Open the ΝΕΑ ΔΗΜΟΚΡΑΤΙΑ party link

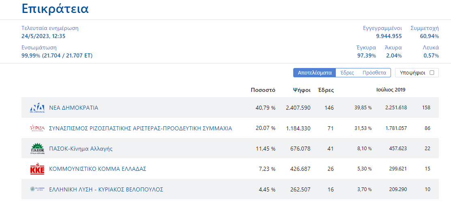pos(73,108)
